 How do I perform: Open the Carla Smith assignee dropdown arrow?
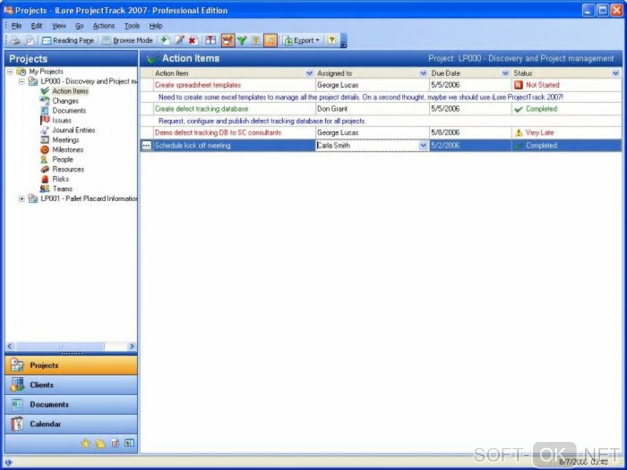423,145
